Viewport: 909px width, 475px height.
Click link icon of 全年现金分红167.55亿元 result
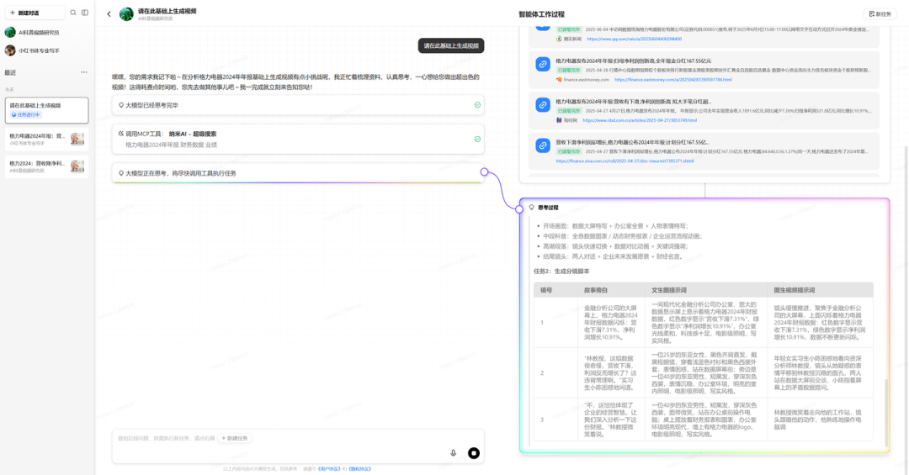[x=543, y=64]
